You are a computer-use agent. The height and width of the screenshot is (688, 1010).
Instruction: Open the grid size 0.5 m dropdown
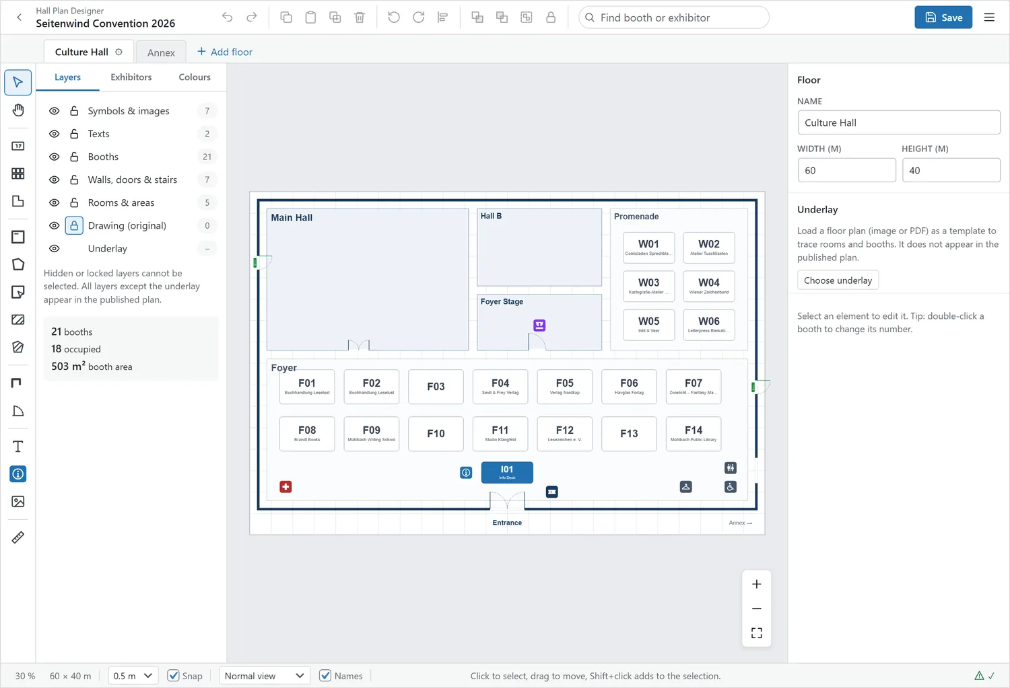(x=133, y=676)
